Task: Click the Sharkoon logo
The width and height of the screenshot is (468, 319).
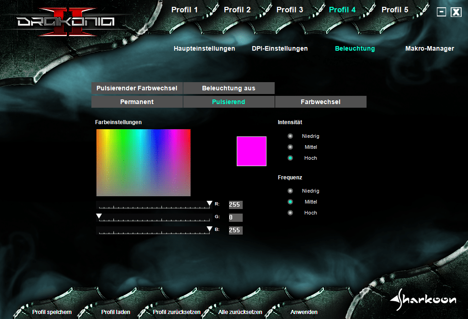Action: point(423,299)
